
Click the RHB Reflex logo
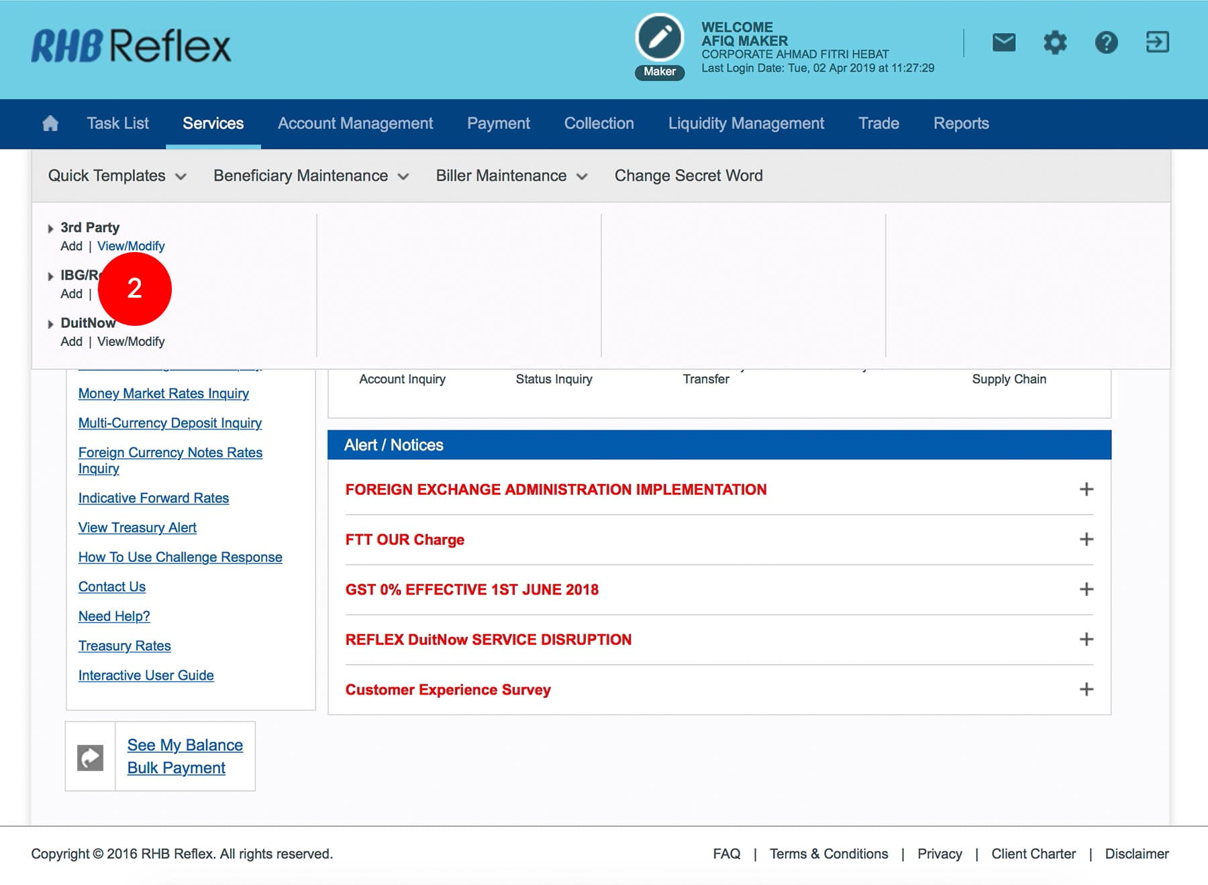tap(131, 46)
